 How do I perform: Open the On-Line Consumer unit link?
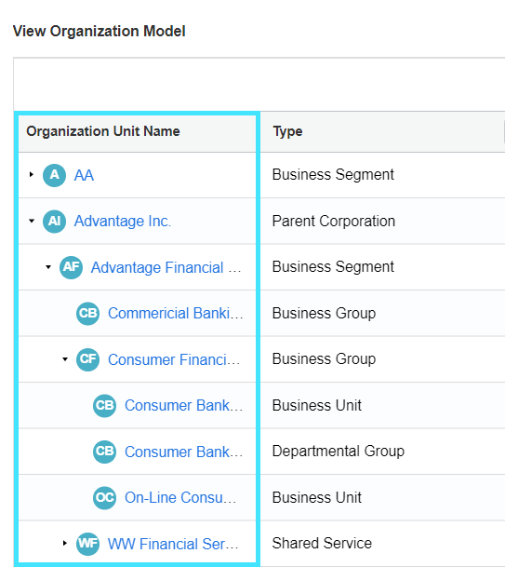[180, 498]
